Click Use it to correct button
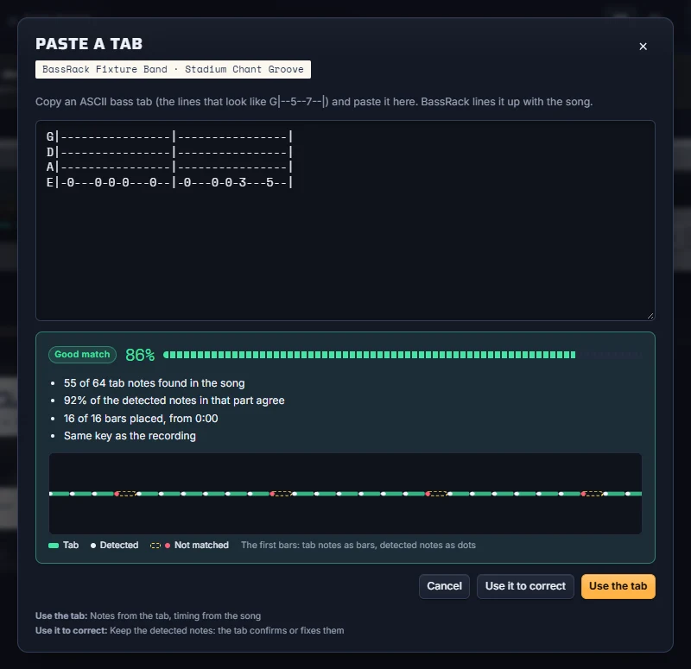This screenshot has height=669, width=691. pyautogui.click(x=525, y=586)
